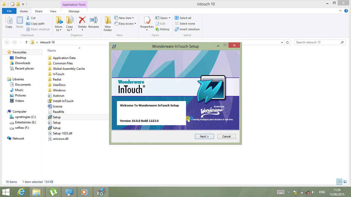
Task: Open the Quick Access Toolbar dropdown
Action: coord(23,4)
